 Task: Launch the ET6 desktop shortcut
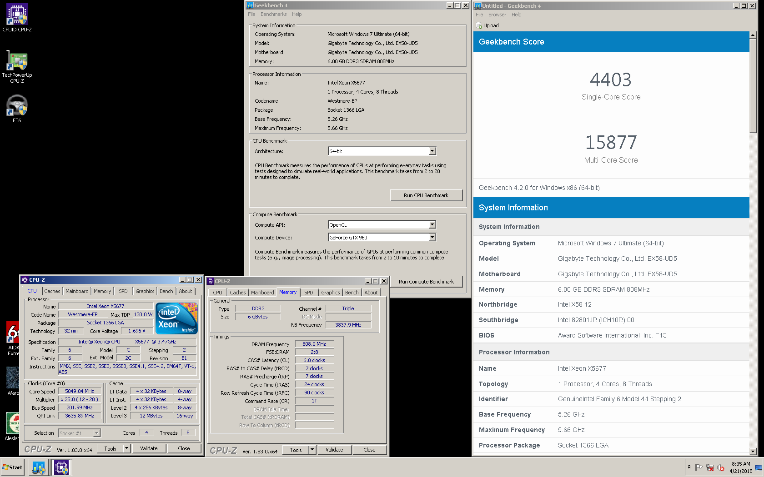(17, 109)
